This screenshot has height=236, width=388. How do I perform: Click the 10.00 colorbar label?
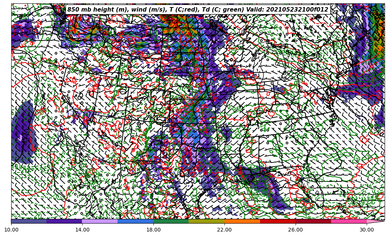pos(11,230)
